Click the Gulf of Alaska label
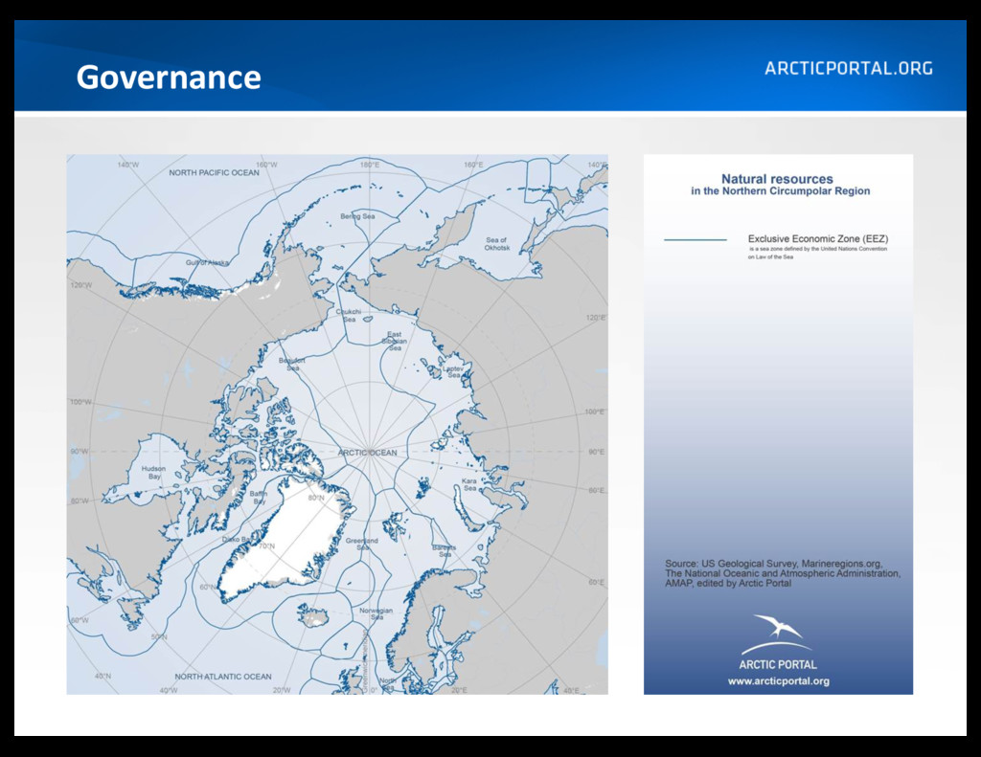 207,262
